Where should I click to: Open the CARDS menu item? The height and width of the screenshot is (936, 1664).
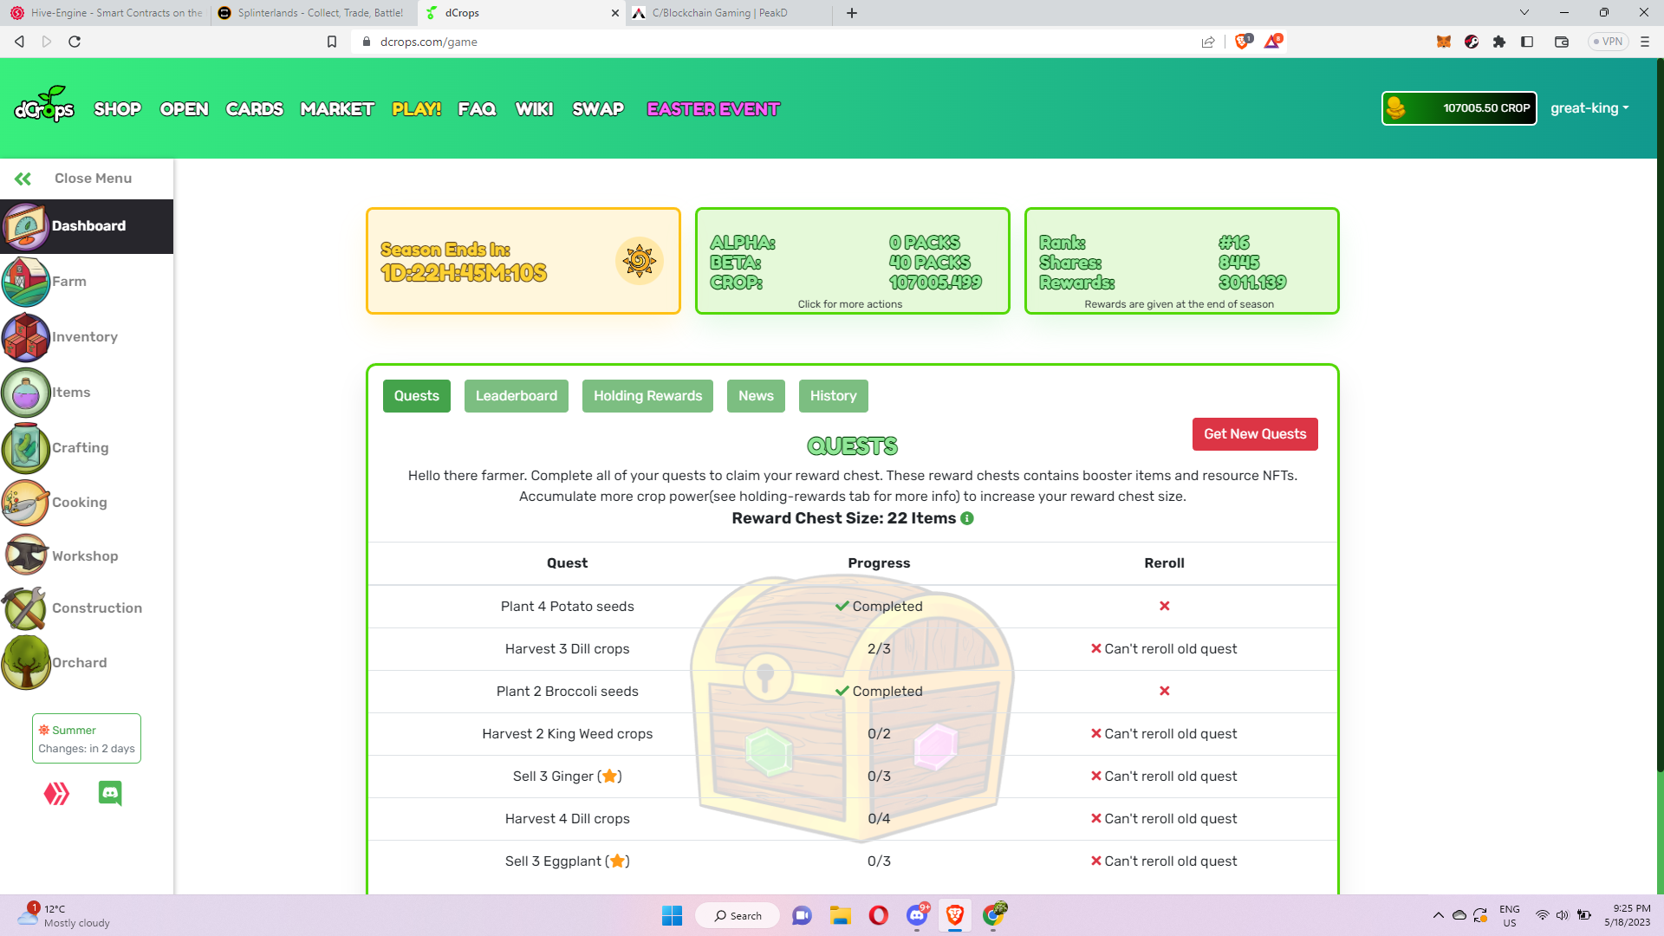click(254, 109)
